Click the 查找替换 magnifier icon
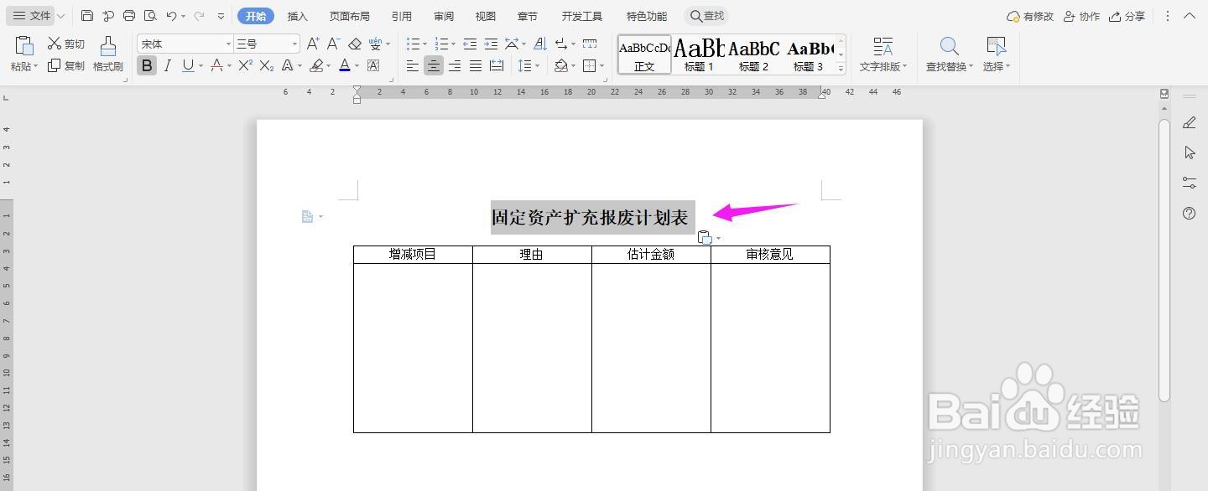This screenshot has height=491, width=1208. coord(949,46)
